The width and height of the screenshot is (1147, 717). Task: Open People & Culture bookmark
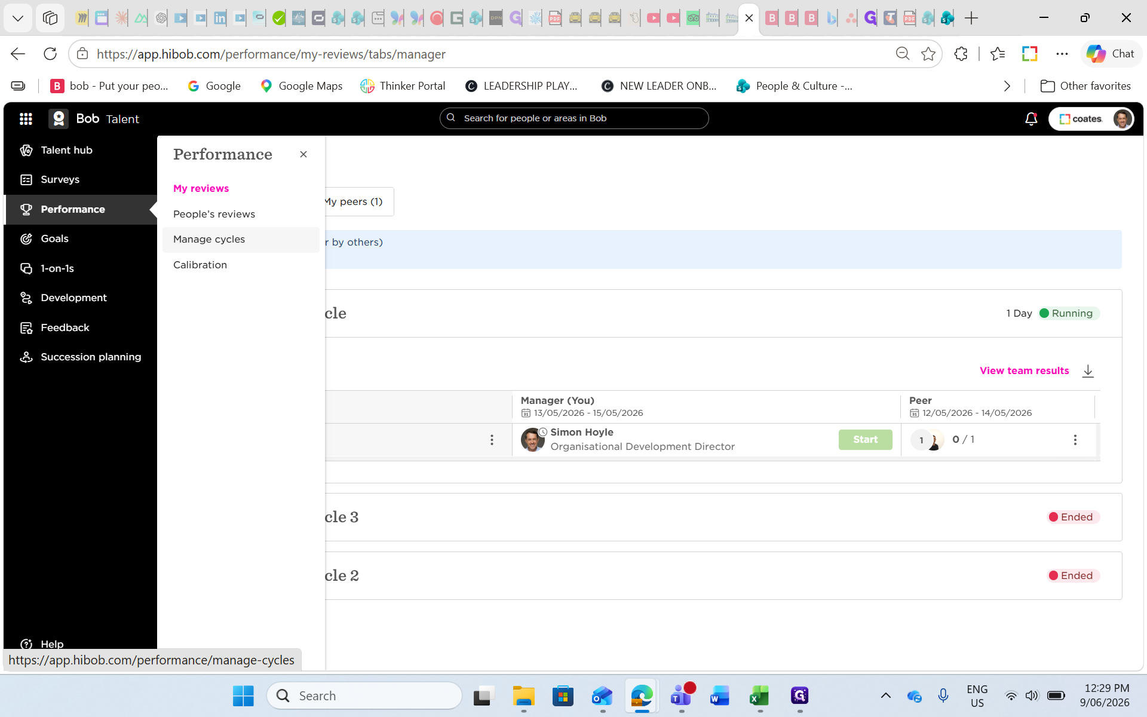(795, 86)
